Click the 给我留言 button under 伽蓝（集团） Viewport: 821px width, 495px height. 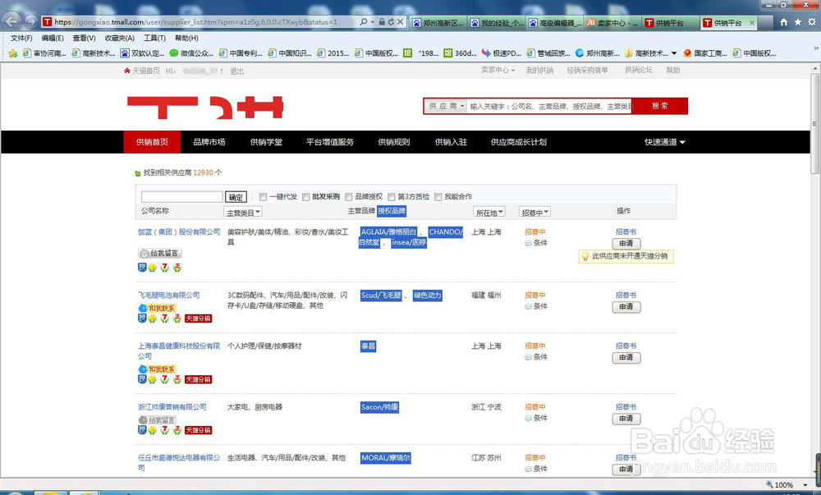pos(160,254)
